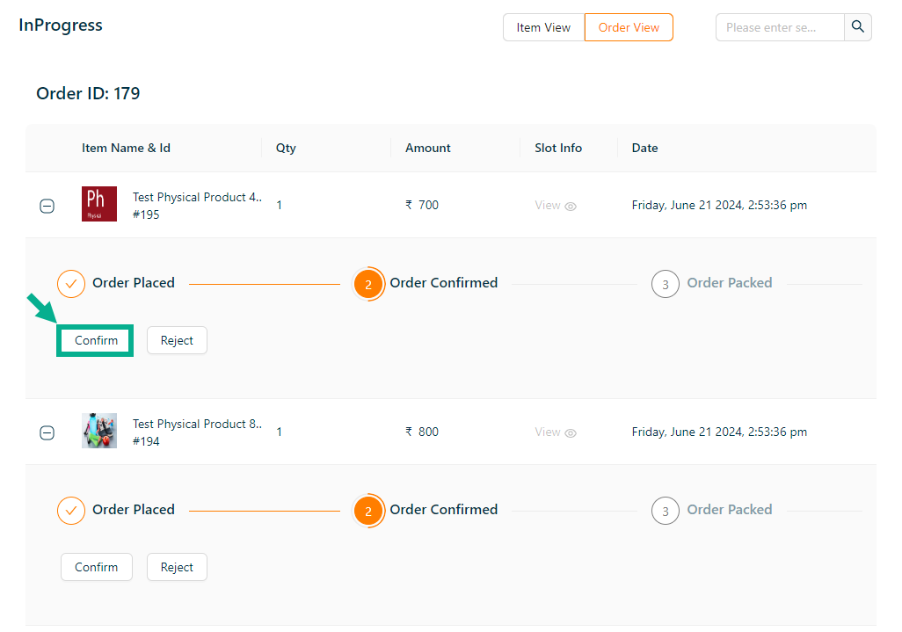This screenshot has height=632, width=902.
Task: Click step 3 Order Packed circle for #194
Action: point(666,511)
